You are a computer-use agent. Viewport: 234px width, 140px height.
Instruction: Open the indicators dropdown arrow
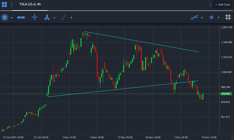(x=202, y=18)
